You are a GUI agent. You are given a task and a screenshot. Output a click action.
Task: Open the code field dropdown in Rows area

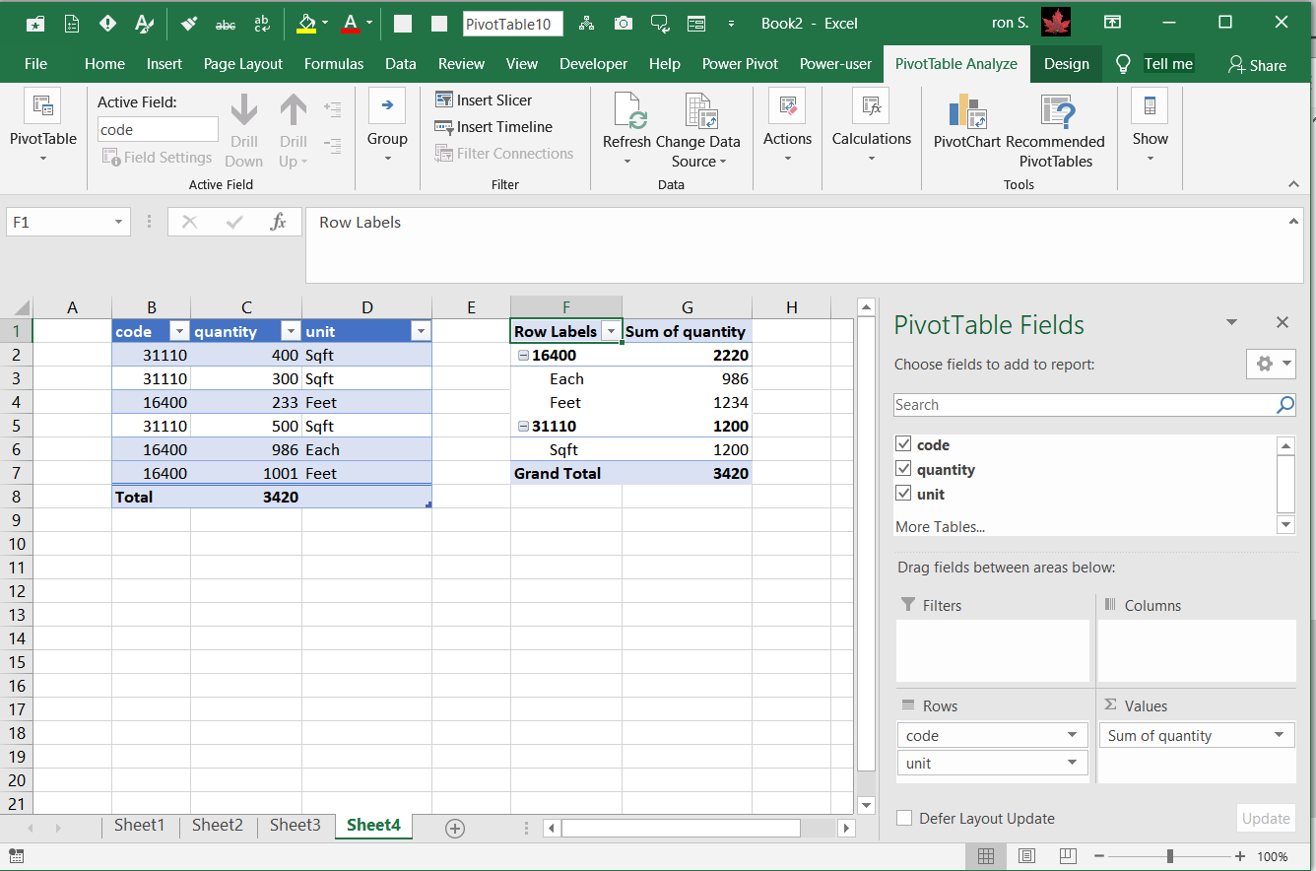tap(1073, 736)
